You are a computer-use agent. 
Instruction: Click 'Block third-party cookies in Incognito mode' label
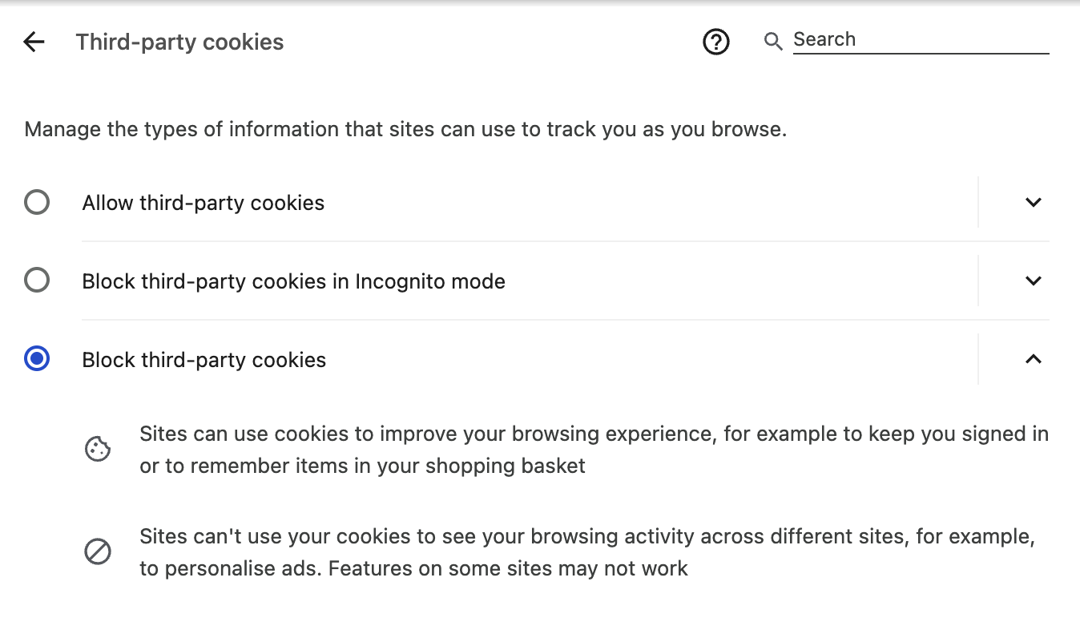(293, 281)
